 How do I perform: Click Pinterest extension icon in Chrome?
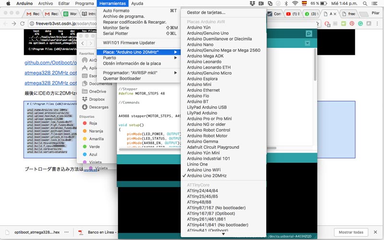tap(352, 24)
